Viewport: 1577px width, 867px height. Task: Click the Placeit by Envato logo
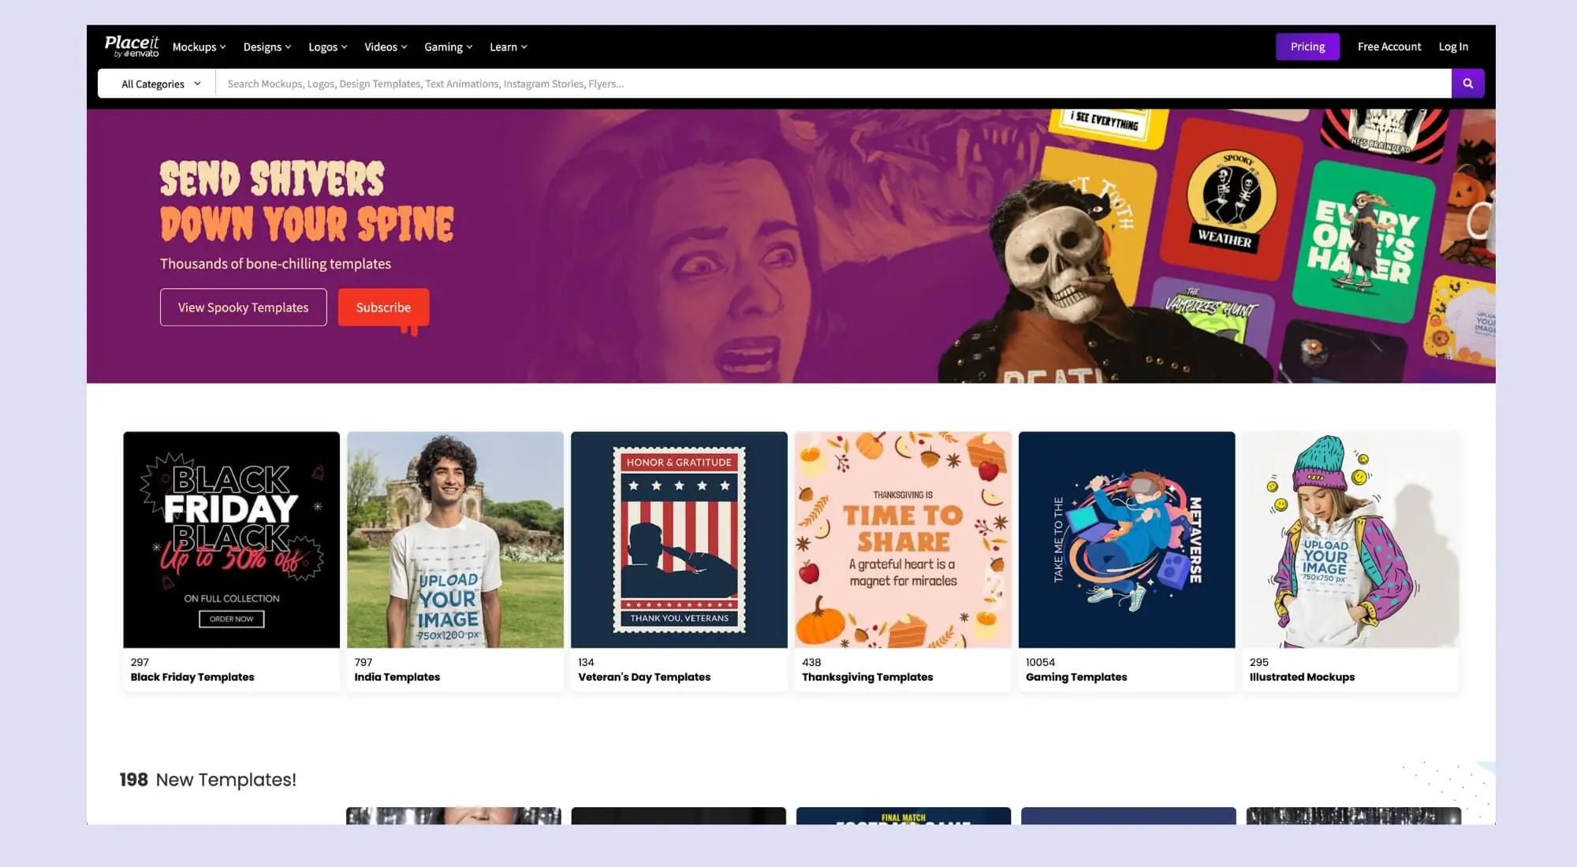pos(132,47)
